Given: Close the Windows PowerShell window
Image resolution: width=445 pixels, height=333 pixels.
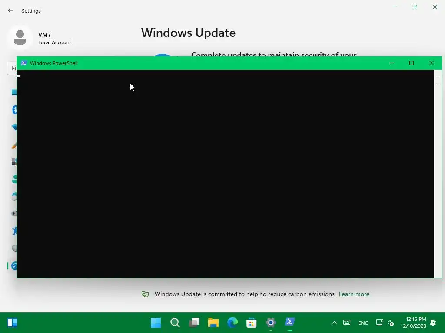Looking at the screenshot, I should coord(432,63).
